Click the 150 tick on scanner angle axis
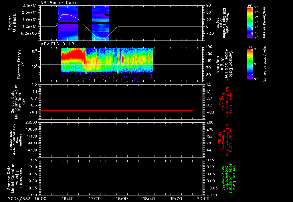Image resolution: width=293 pixels, height=202 pixels. pyautogui.click(x=209, y=54)
